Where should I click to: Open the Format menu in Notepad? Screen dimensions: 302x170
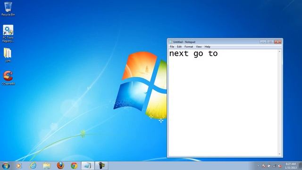(189, 47)
